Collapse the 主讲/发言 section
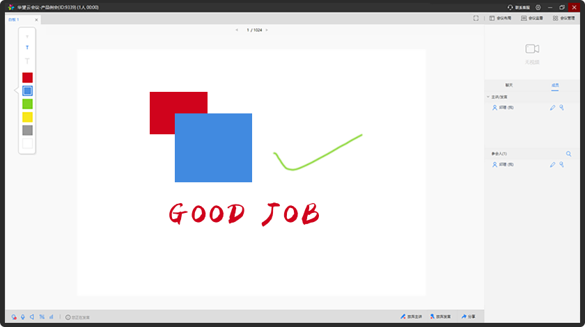This screenshot has height=327, width=585. coord(488,97)
